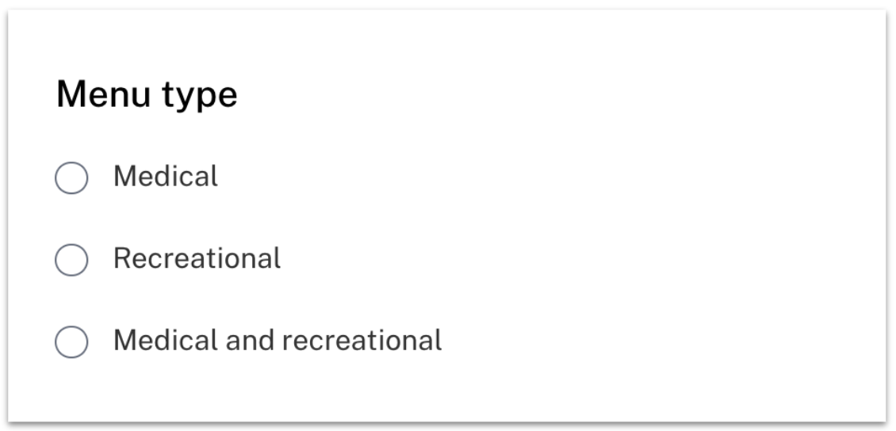This screenshot has height=431, width=896.
Task: Choose Medical as the menu type
Action: (x=71, y=177)
